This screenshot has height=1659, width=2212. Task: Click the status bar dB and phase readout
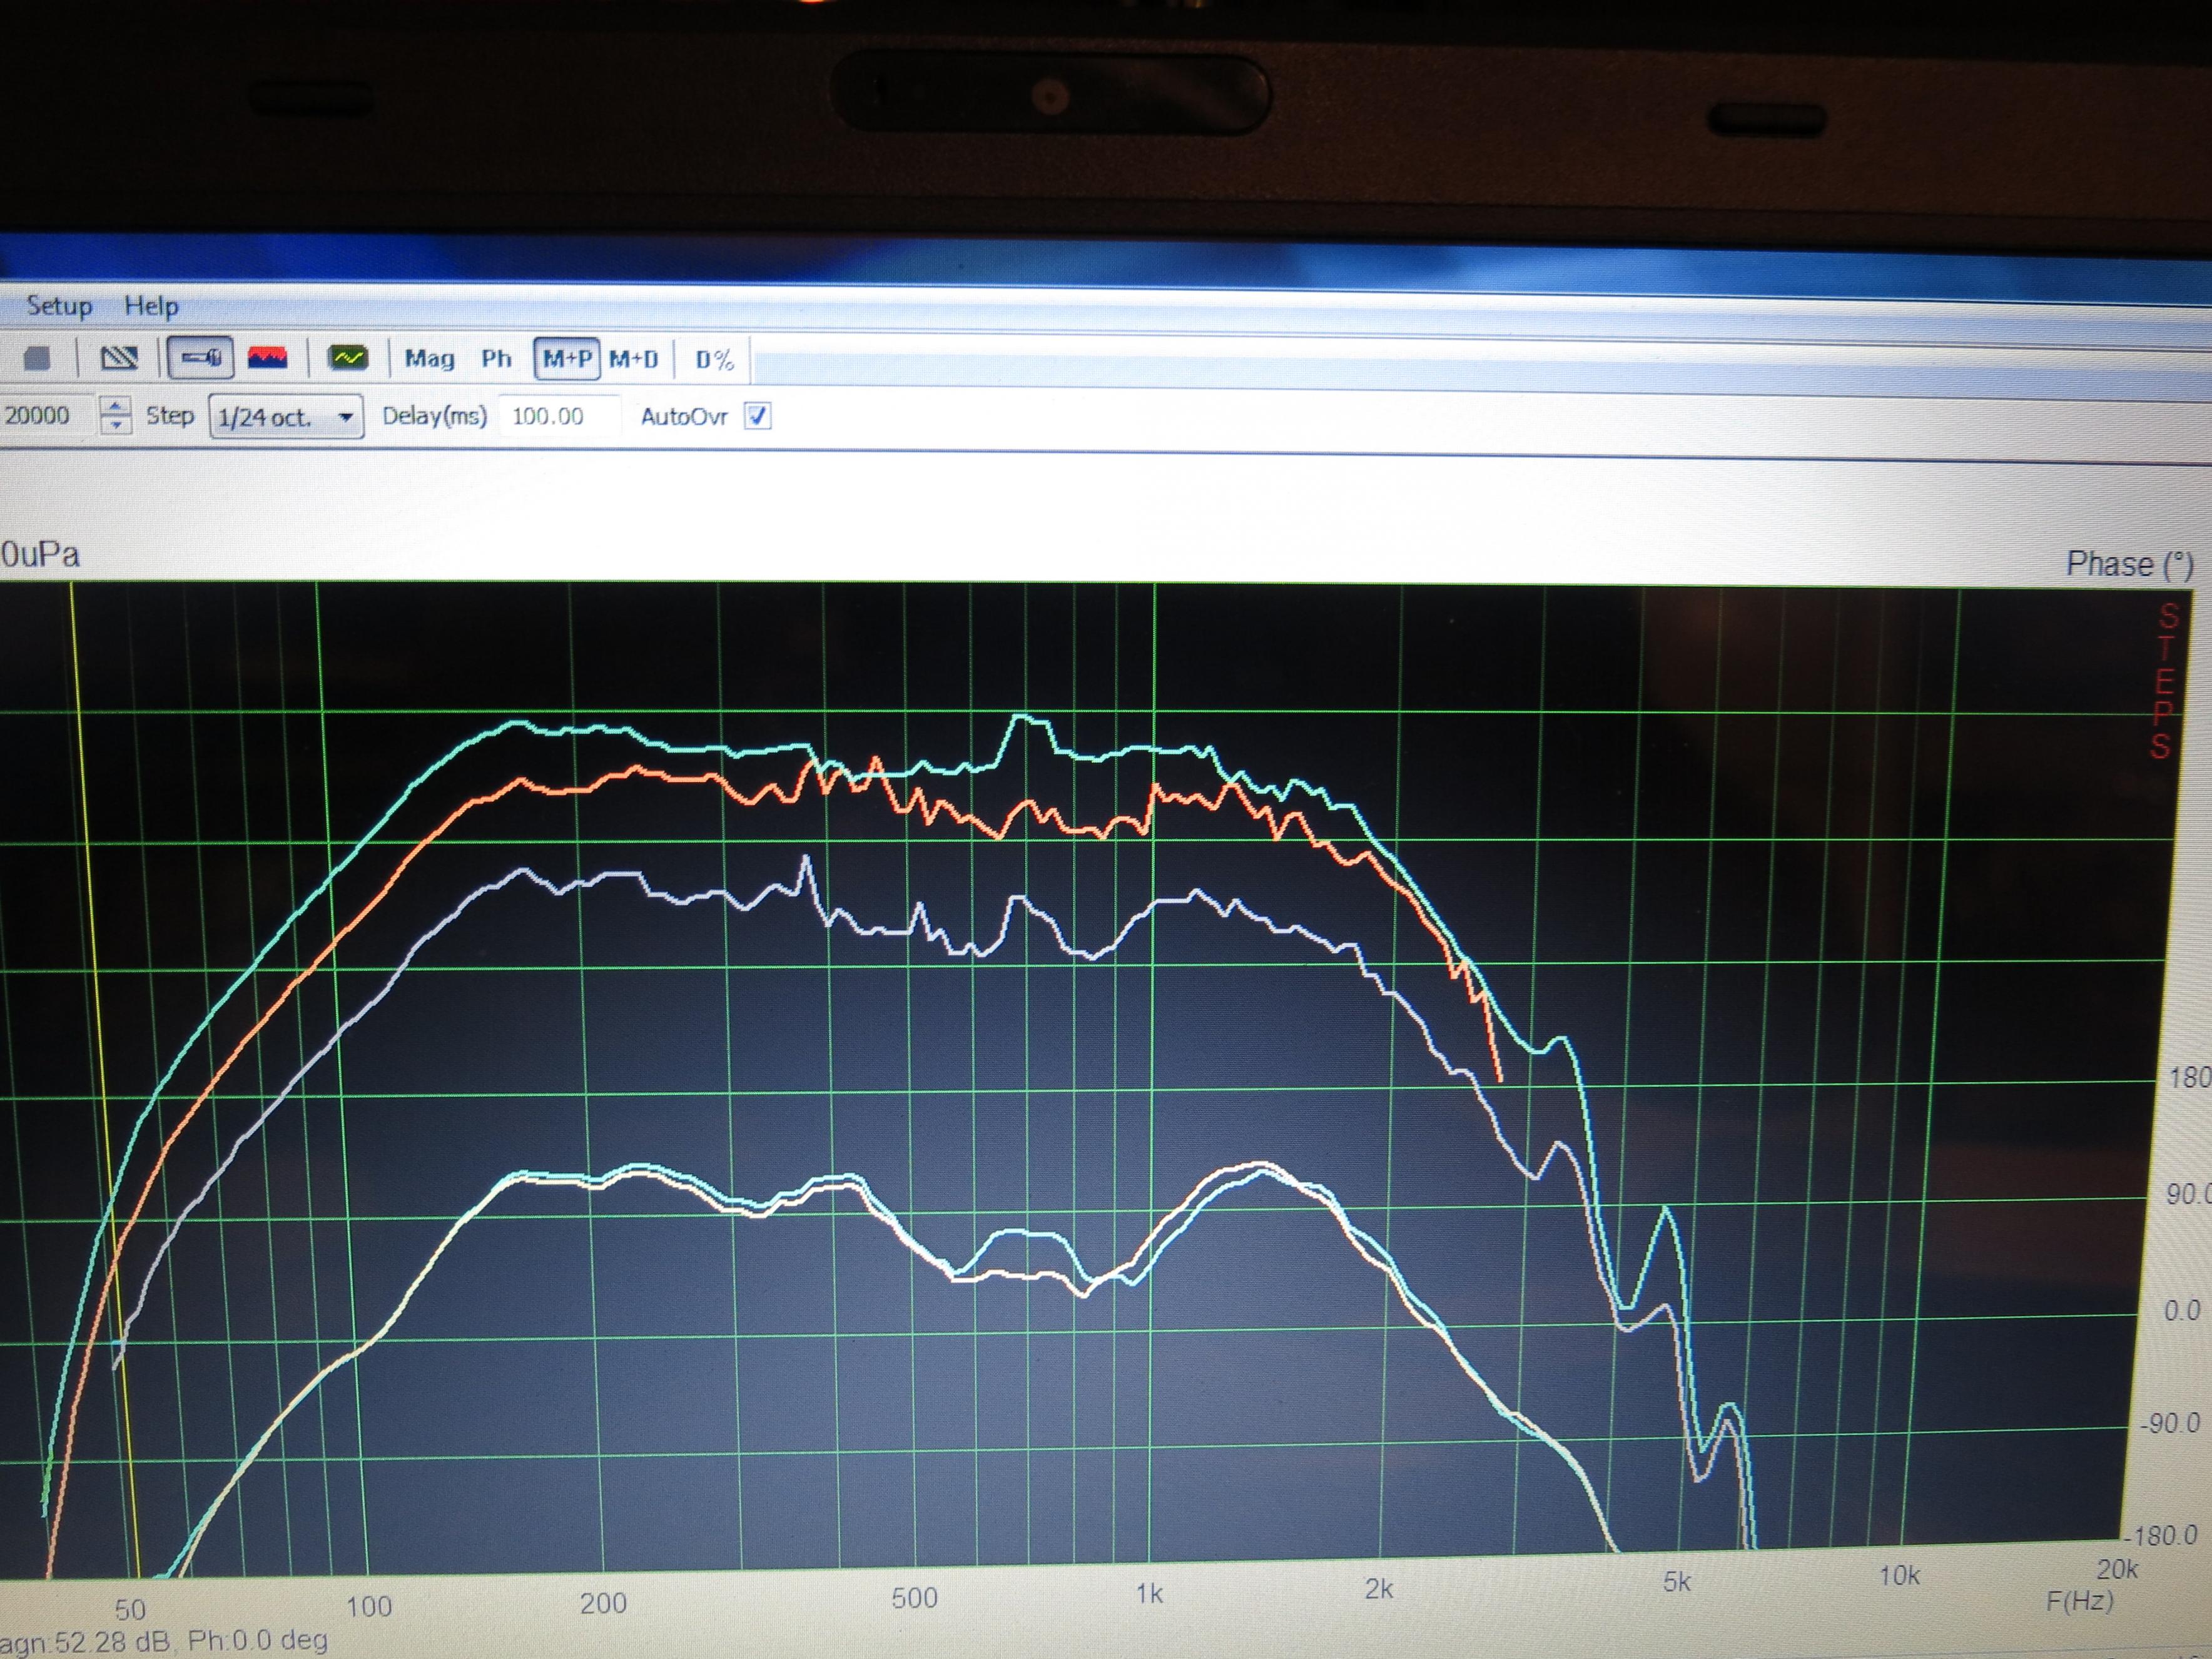165,1641
